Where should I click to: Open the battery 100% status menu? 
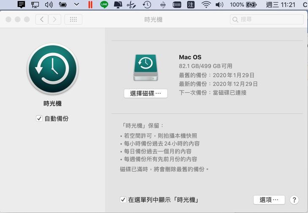[243, 5]
